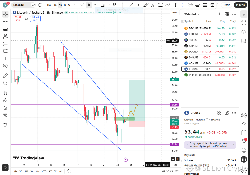Switch to the 1m timeframe

pyautogui.click(x=49, y=5)
